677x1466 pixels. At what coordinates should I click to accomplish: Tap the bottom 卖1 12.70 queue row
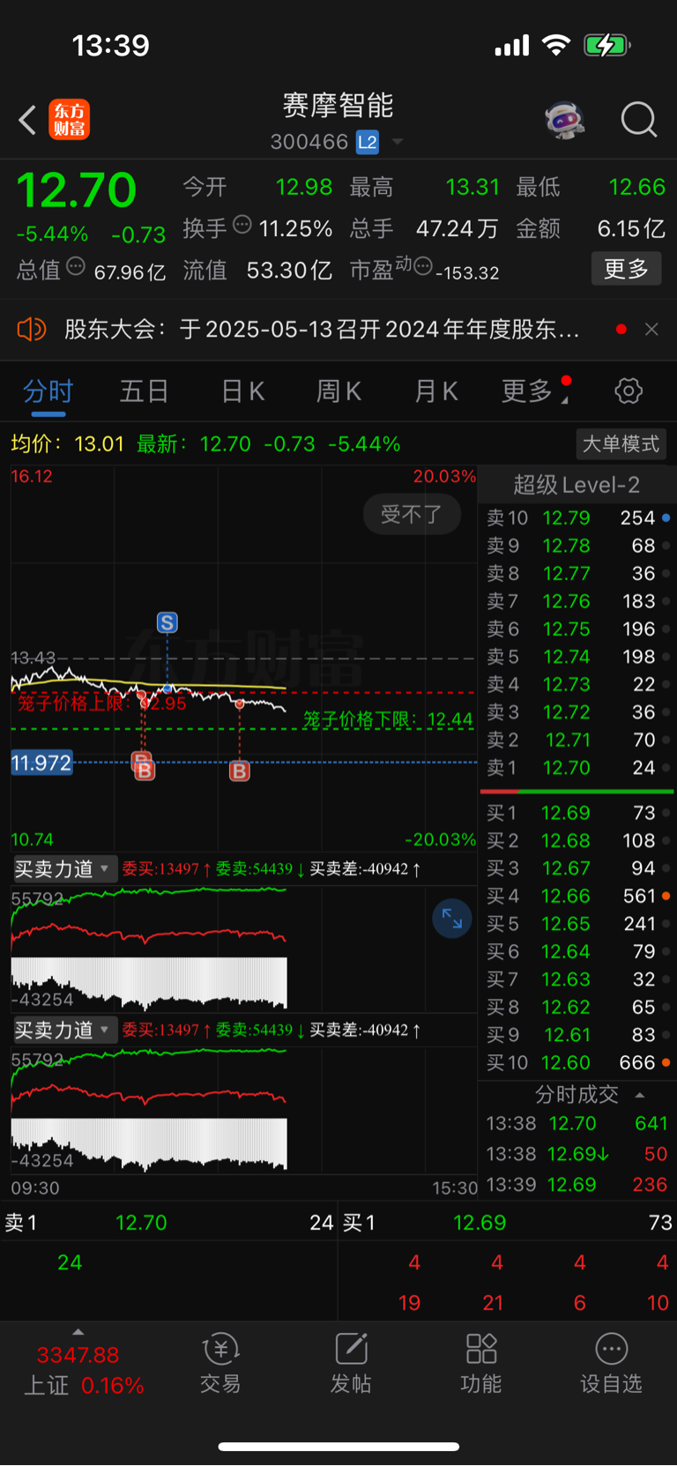pos(168,1223)
